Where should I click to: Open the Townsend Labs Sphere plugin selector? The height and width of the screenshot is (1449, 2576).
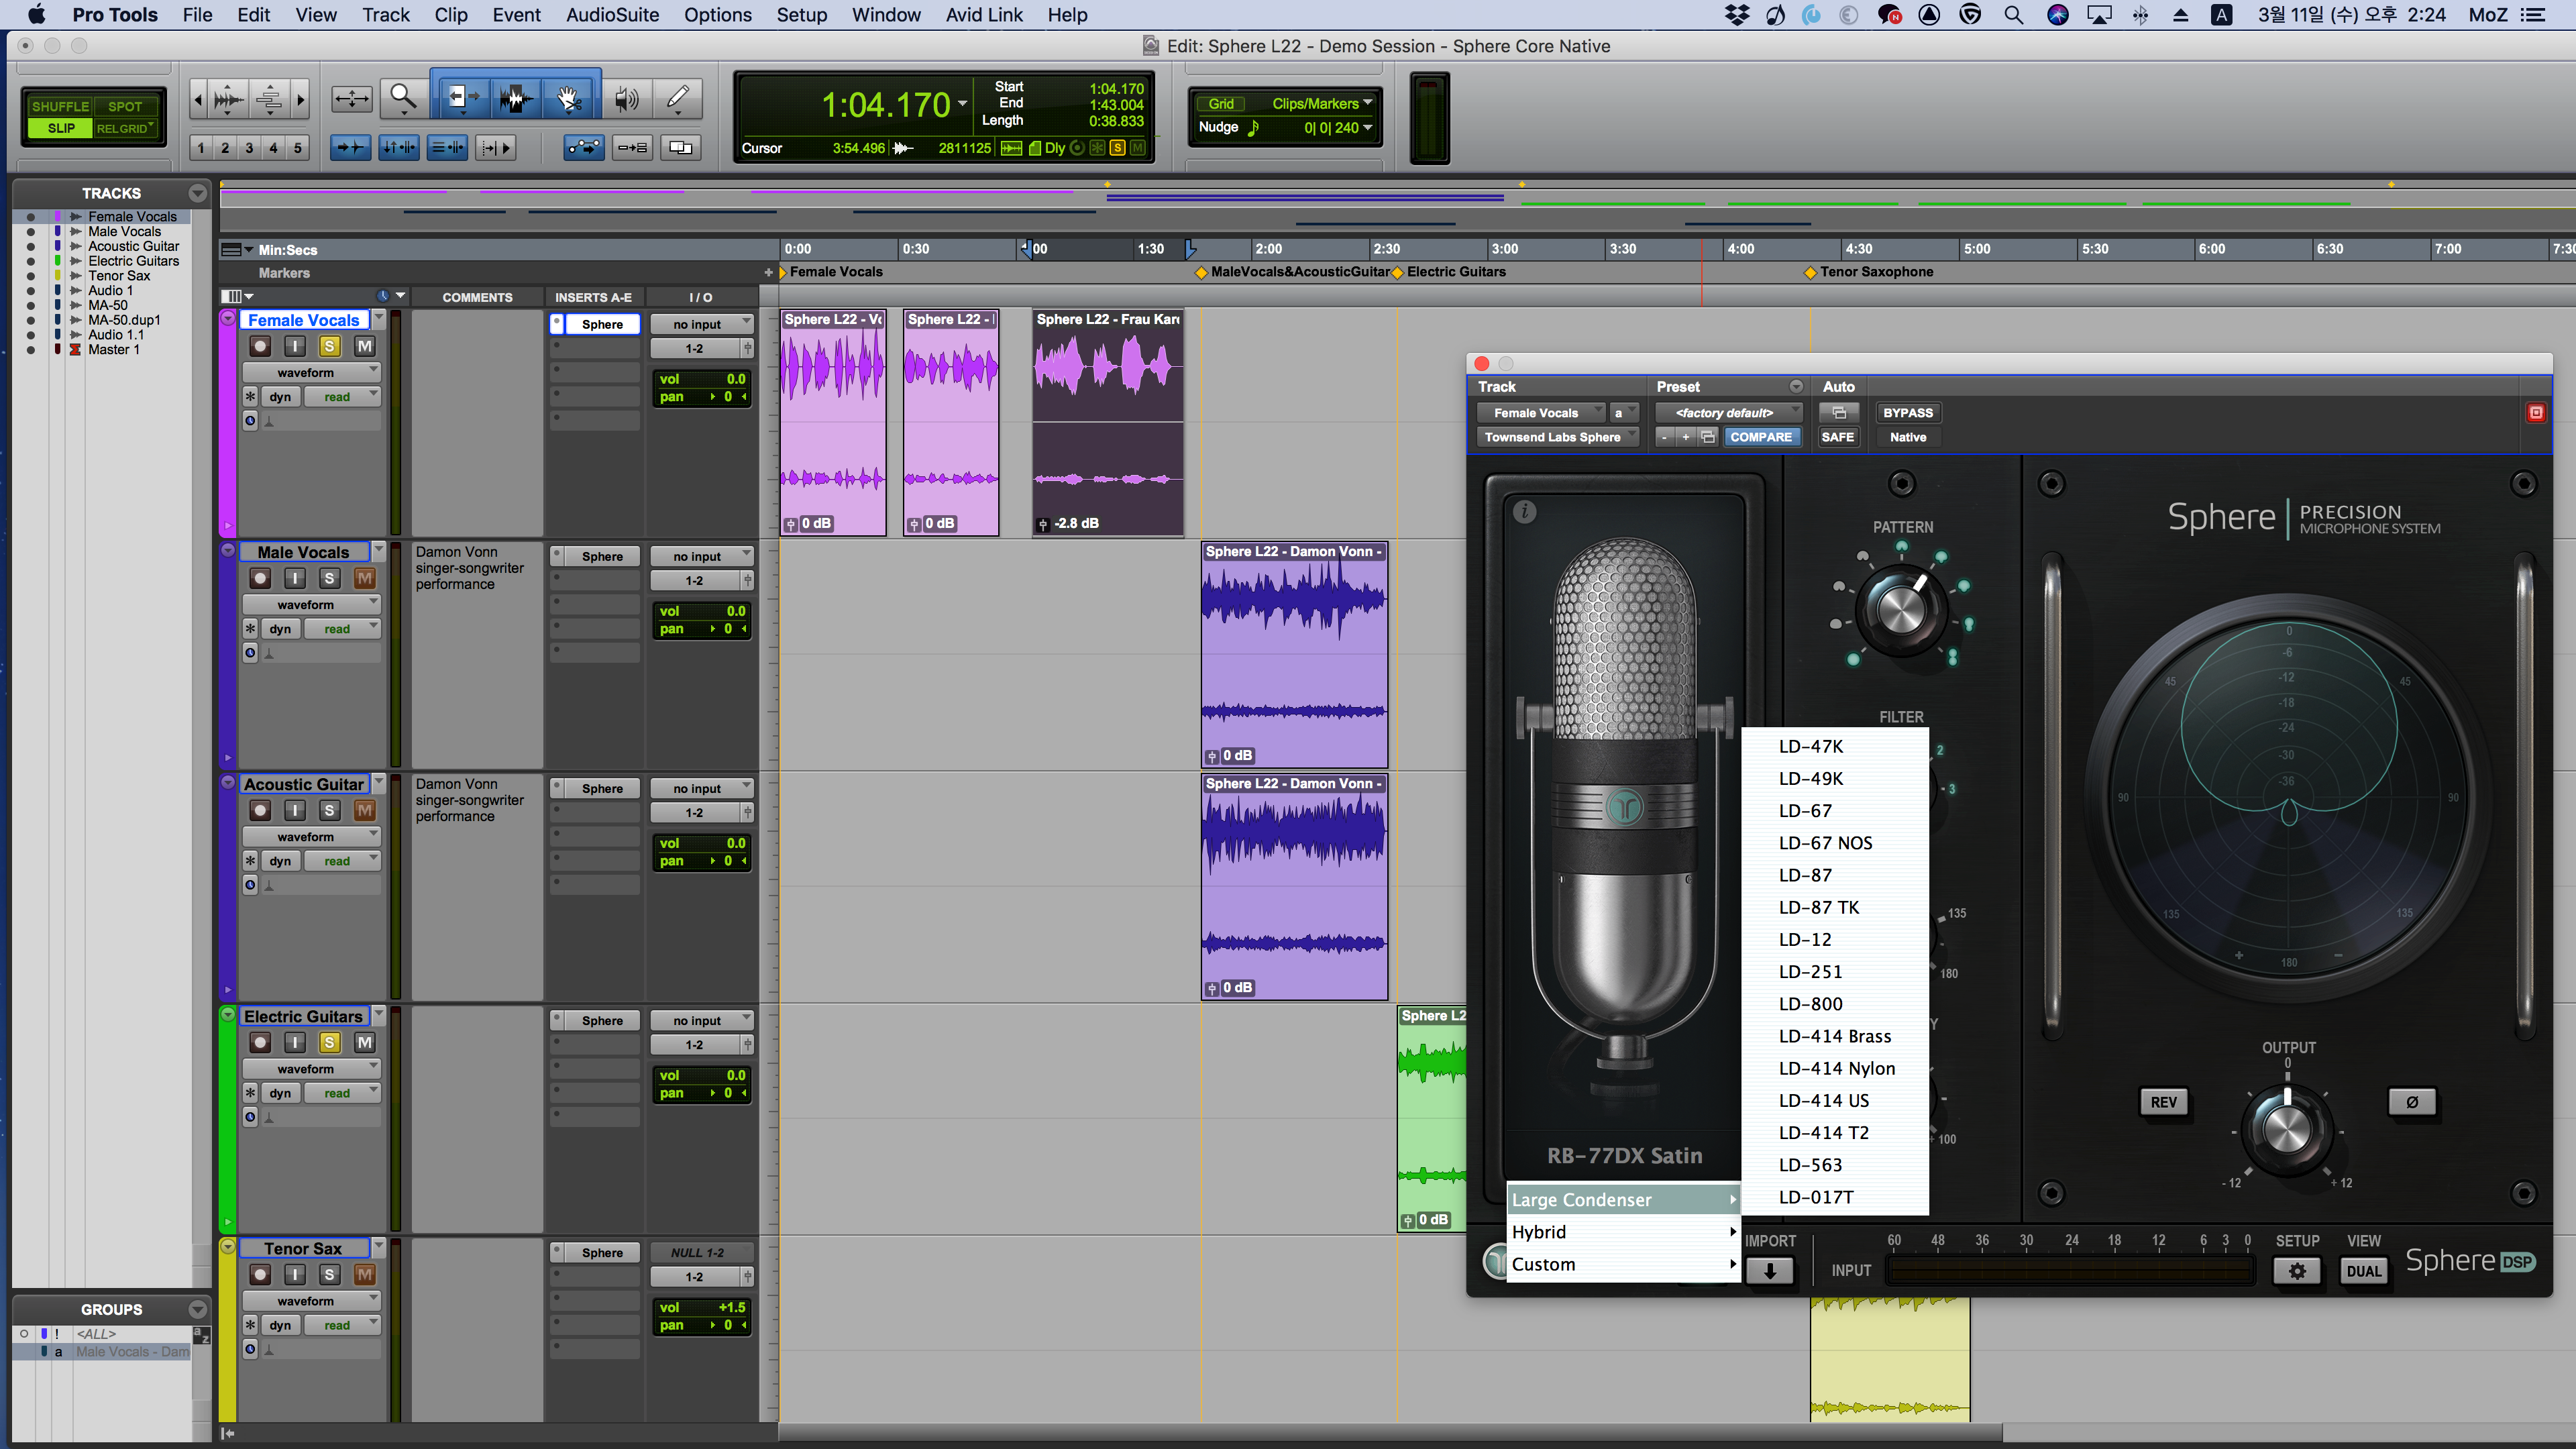point(1558,437)
